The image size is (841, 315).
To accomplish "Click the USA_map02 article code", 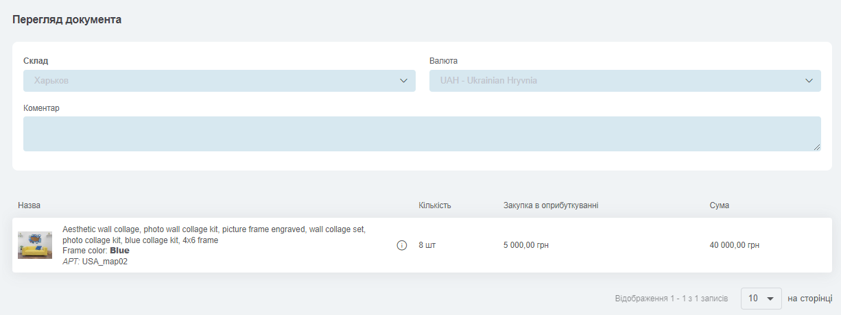I will click(x=105, y=261).
